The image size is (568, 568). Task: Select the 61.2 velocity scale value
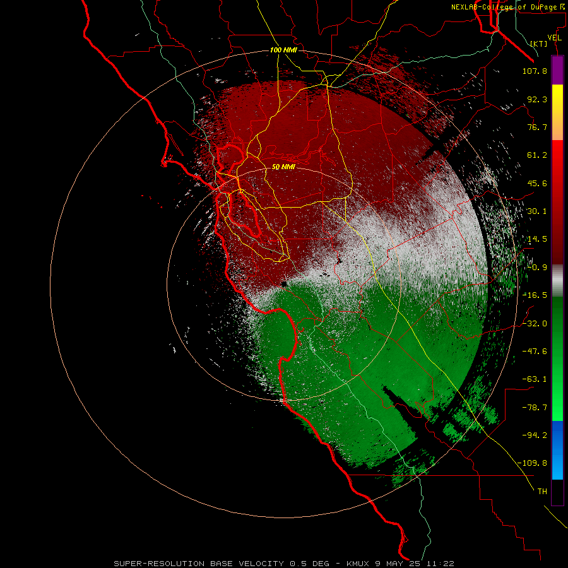tap(537, 155)
